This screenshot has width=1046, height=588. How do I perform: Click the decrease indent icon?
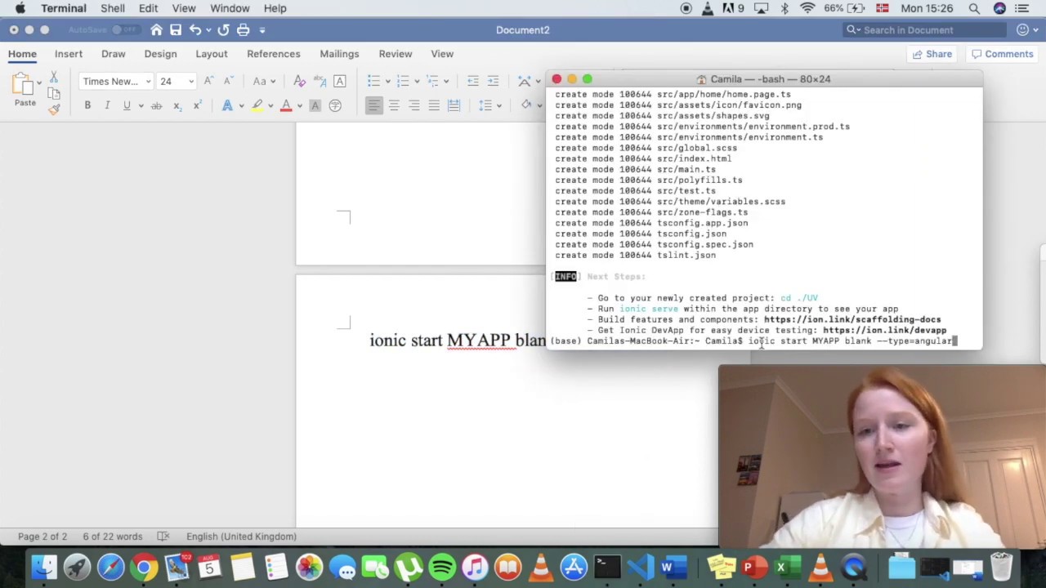[x=473, y=81]
